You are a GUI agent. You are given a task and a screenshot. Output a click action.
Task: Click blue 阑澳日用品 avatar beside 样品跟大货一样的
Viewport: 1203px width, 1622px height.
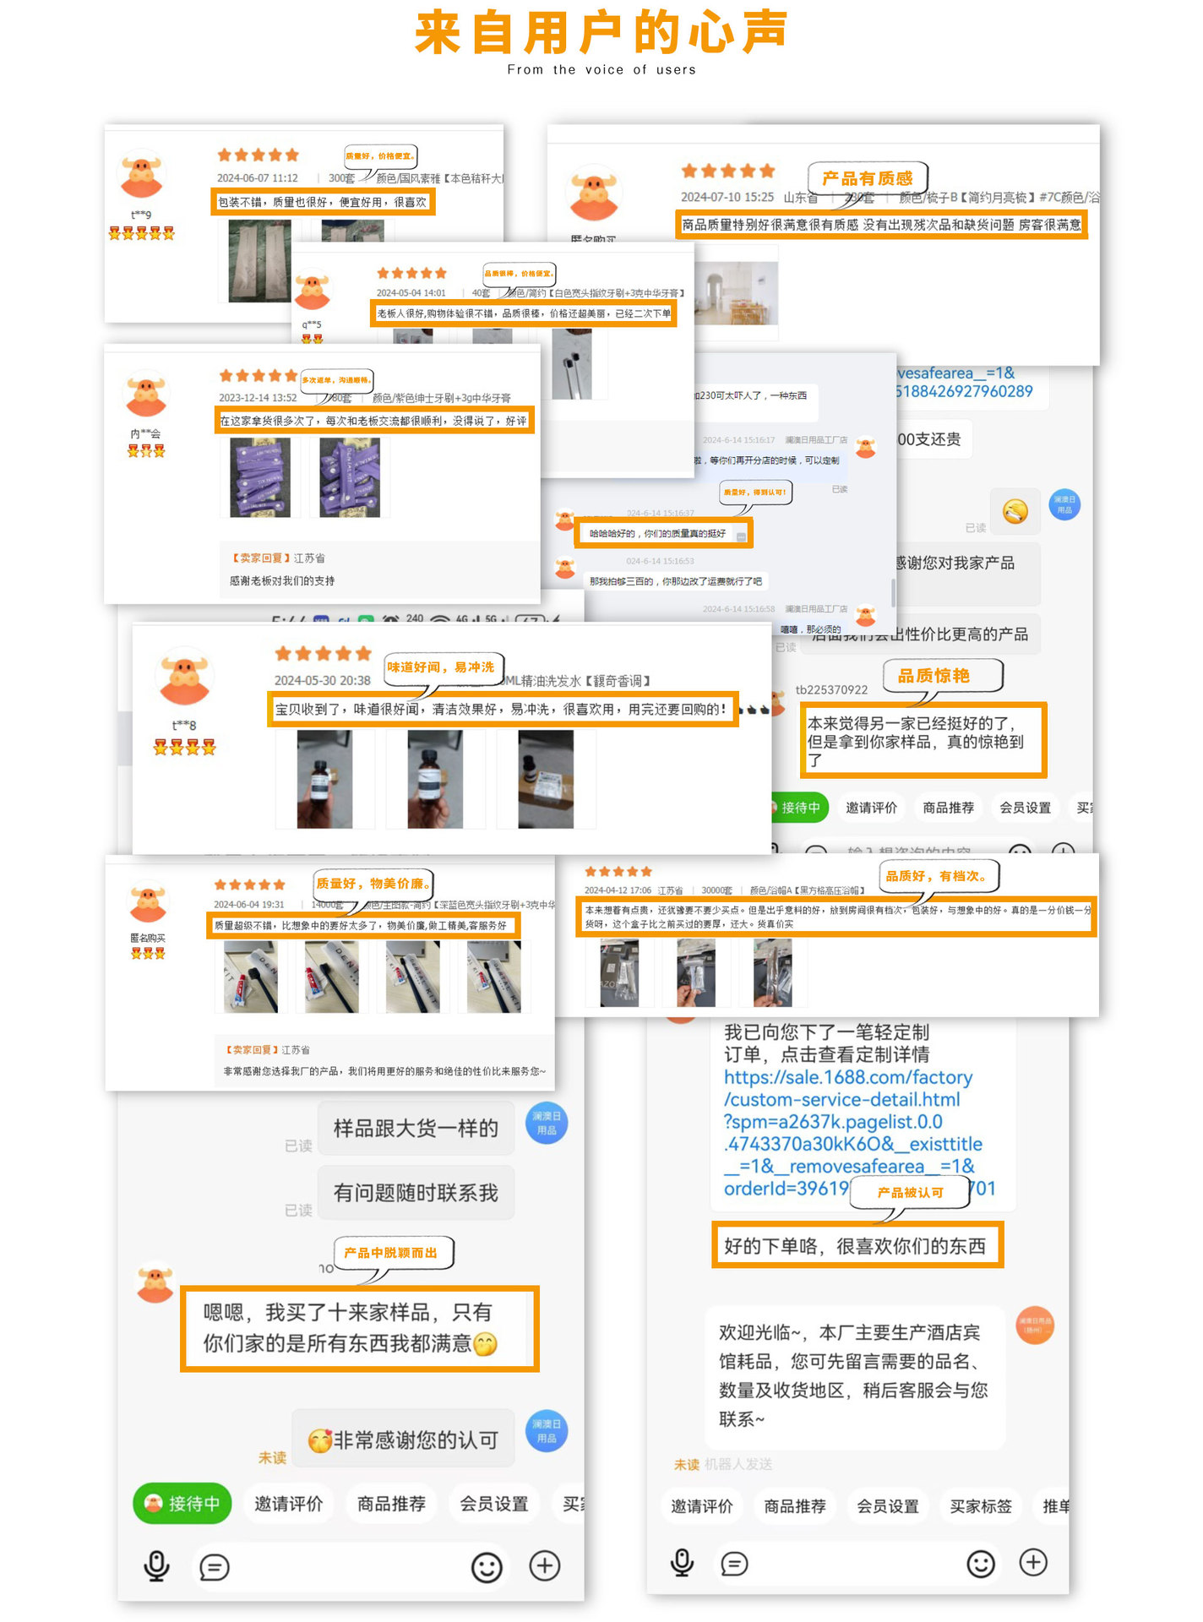coord(547,1124)
